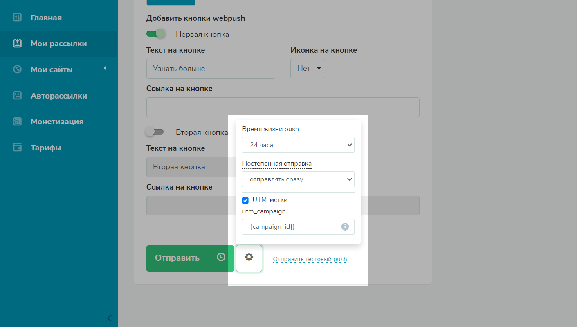Click the Тарифы wallet icon
The height and width of the screenshot is (327, 577).
tap(17, 148)
